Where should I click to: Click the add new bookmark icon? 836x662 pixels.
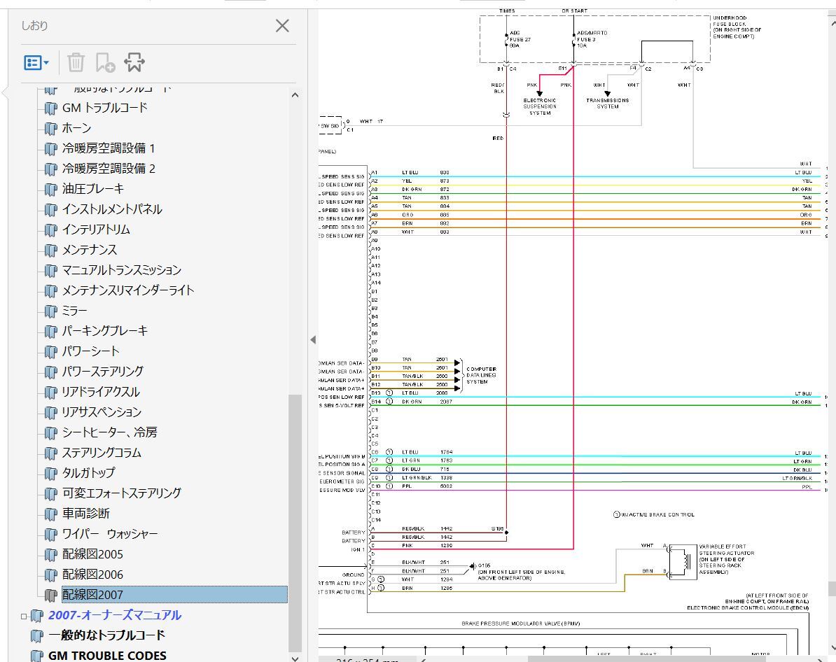click(105, 62)
